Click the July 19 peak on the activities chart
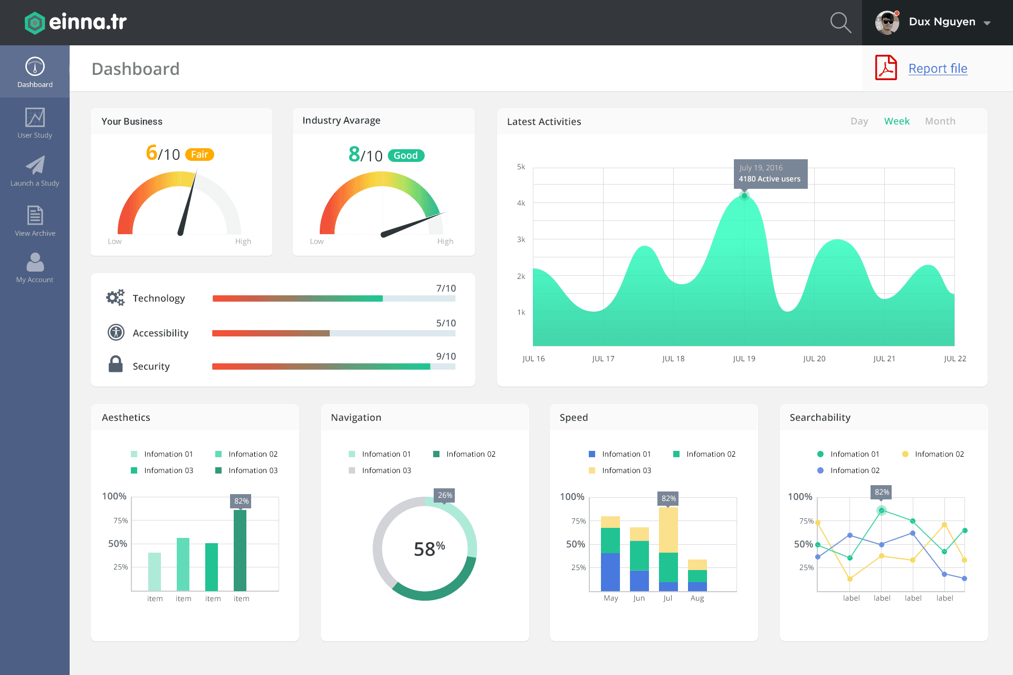The height and width of the screenshot is (675, 1013). point(744,195)
